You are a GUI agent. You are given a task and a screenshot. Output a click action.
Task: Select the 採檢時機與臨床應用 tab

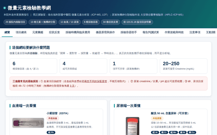(78, 32)
